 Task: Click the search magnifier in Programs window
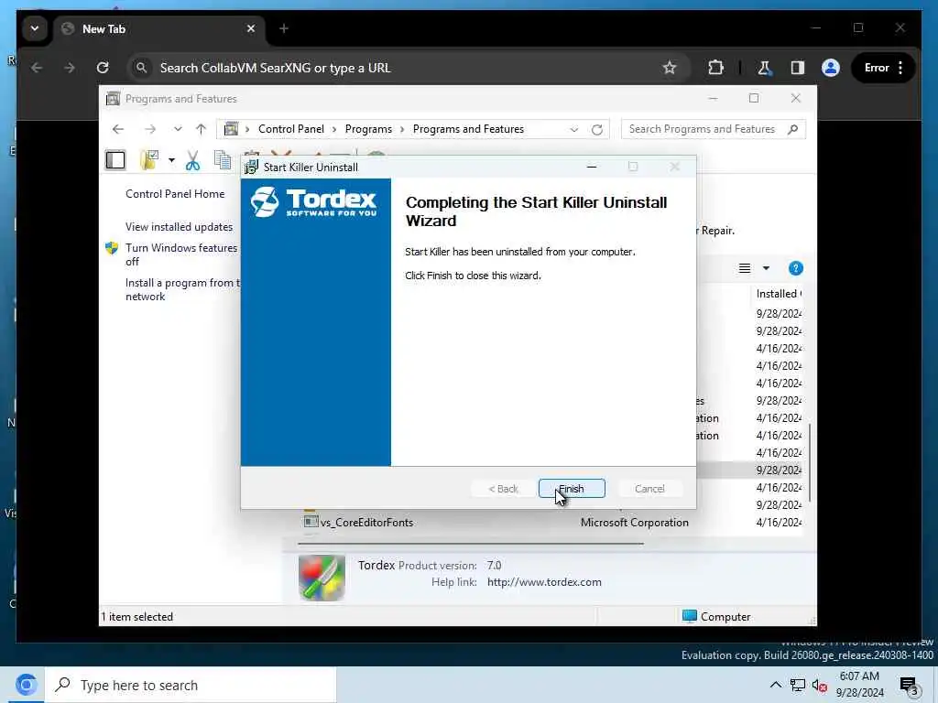point(793,129)
